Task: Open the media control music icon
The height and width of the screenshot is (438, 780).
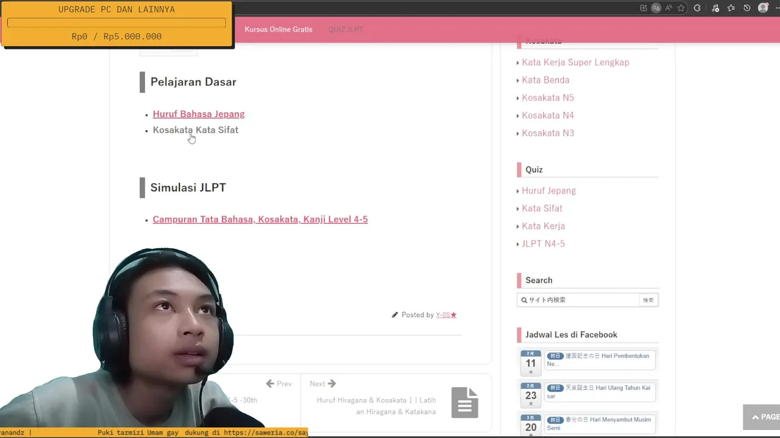Action: pyautogui.click(x=715, y=8)
